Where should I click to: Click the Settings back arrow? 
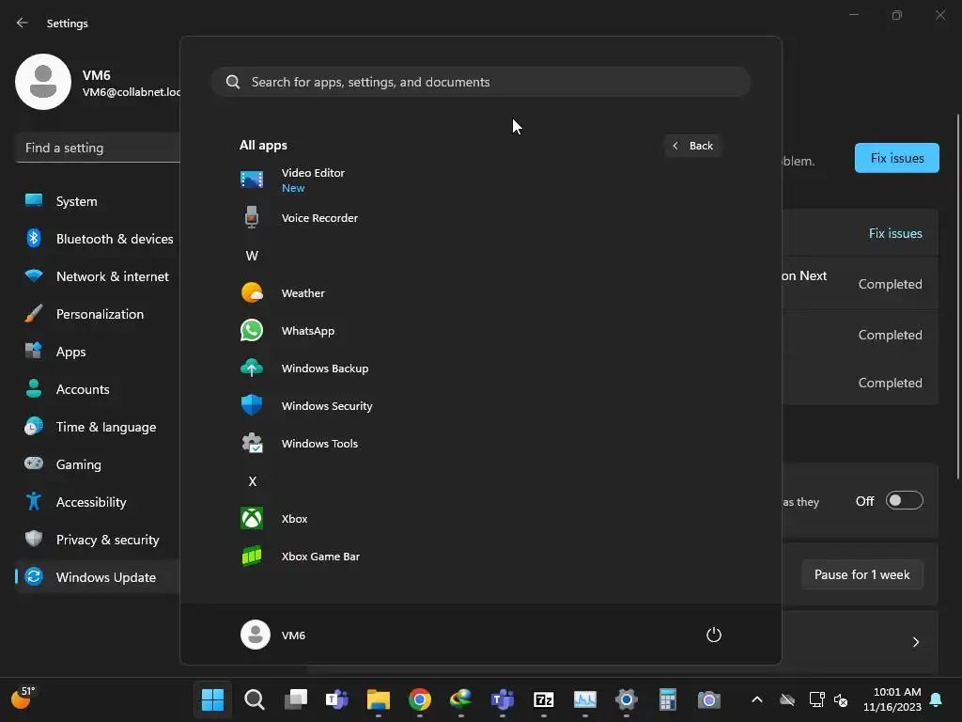[23, 23]
